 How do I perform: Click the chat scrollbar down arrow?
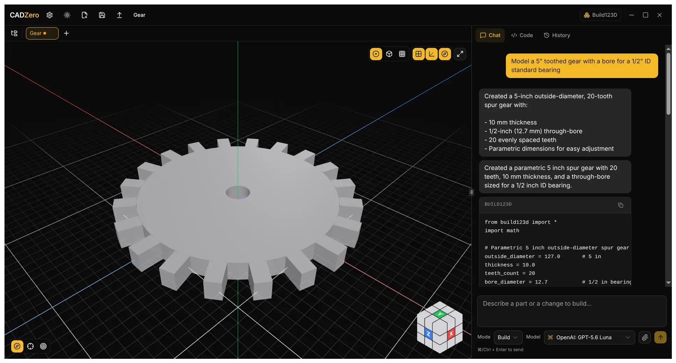click(x=668, y=283)
